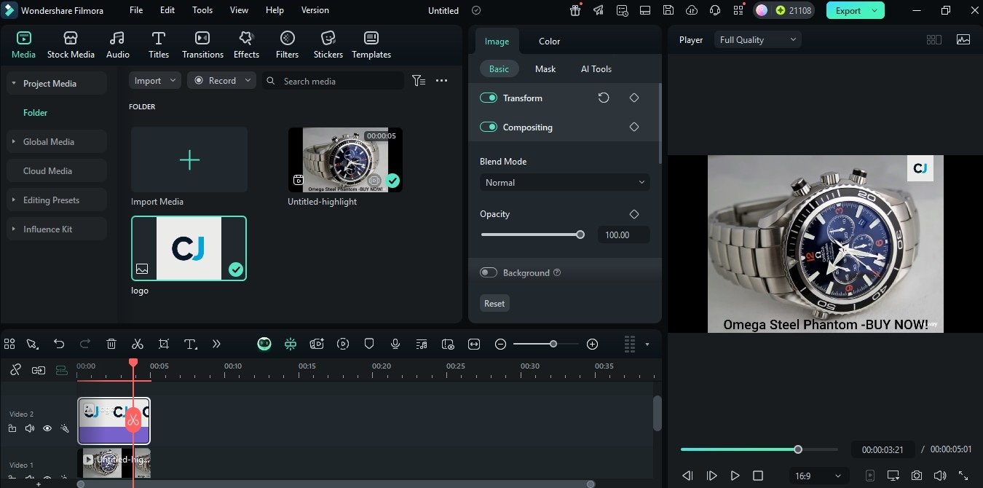Click the timeline zoom slider handle
Viewport: 983px width, 488px height.
553,344
